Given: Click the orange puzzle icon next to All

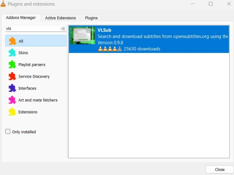Looking at the screenshot, I should coord(12,41).
